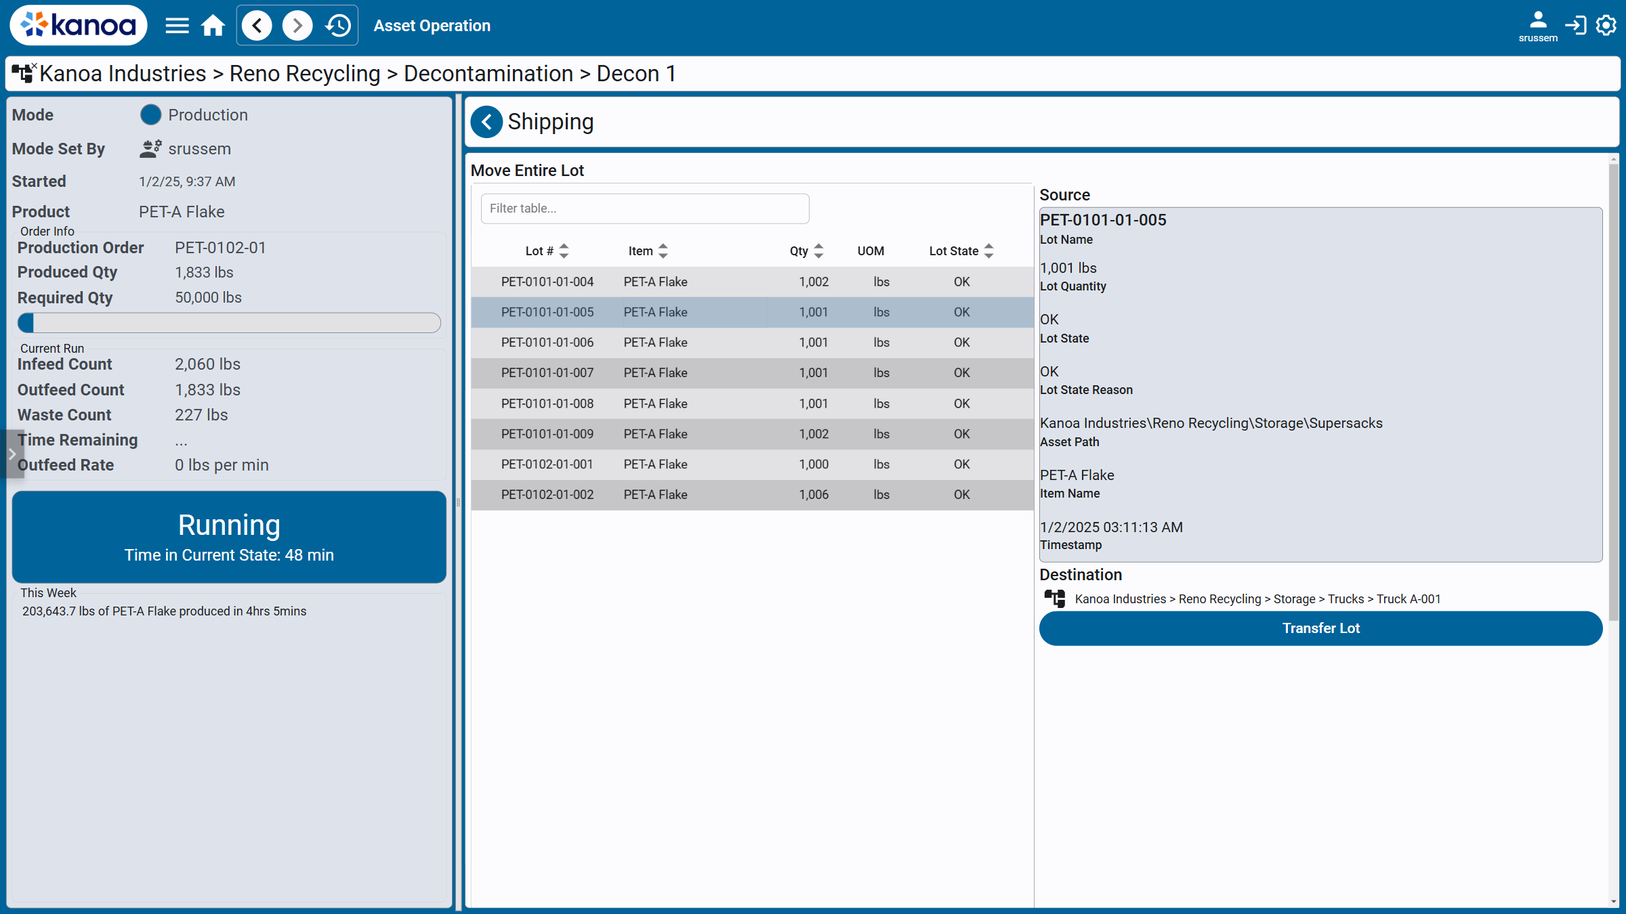Click the Asset Operation page title
The height and width of the screenshot is (914, 1626).
click(x=432, y=26)
